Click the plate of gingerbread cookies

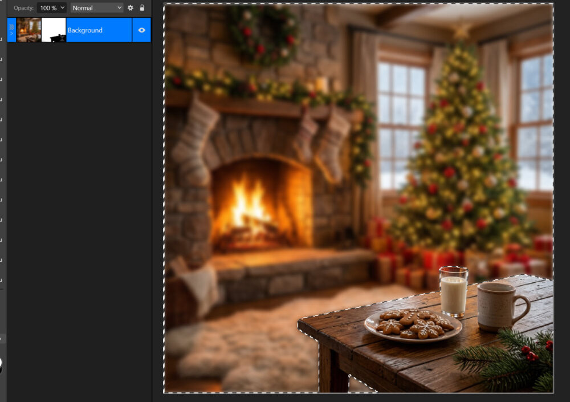413,326
